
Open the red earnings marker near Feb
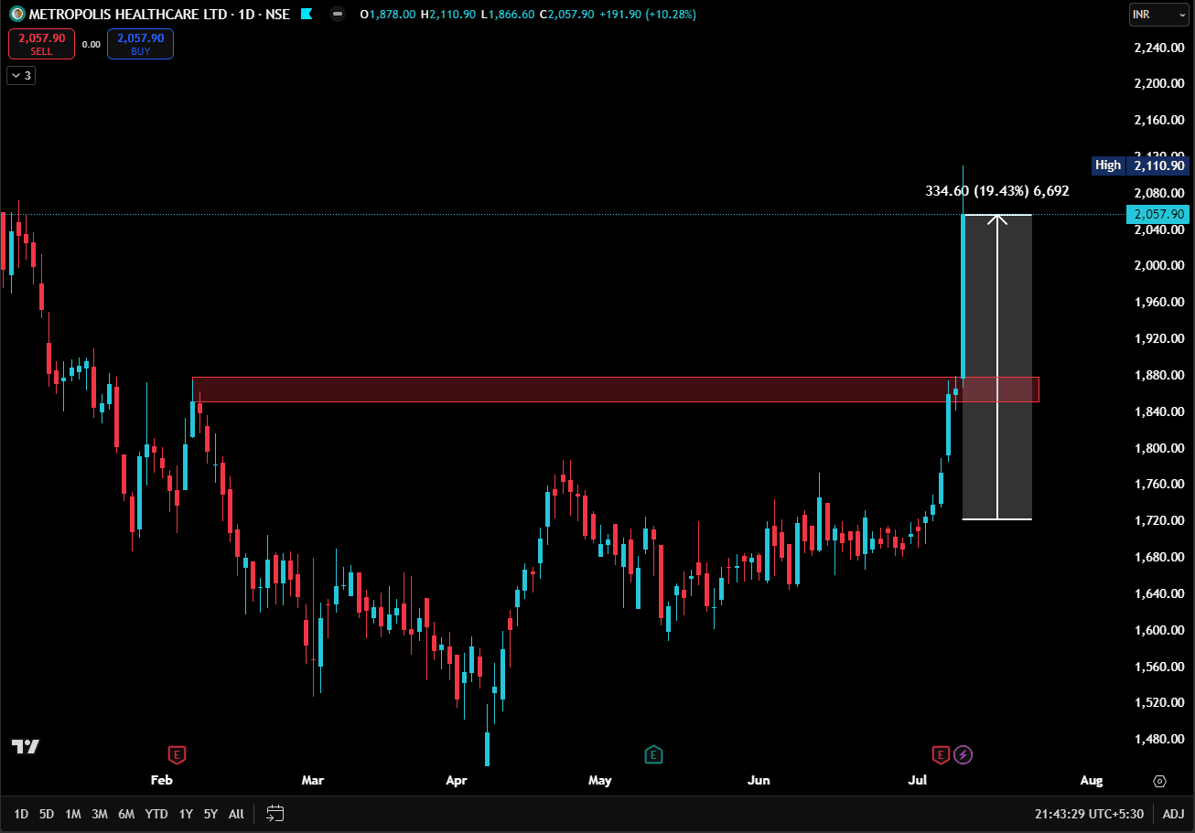(x=177, y=754)
